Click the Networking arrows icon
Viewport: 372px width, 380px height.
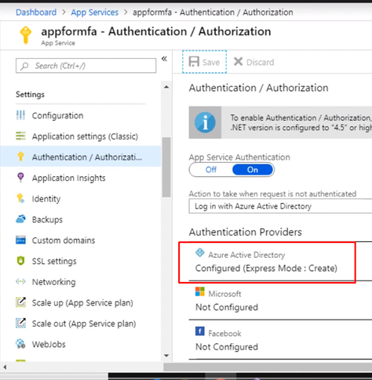[20, 281]
